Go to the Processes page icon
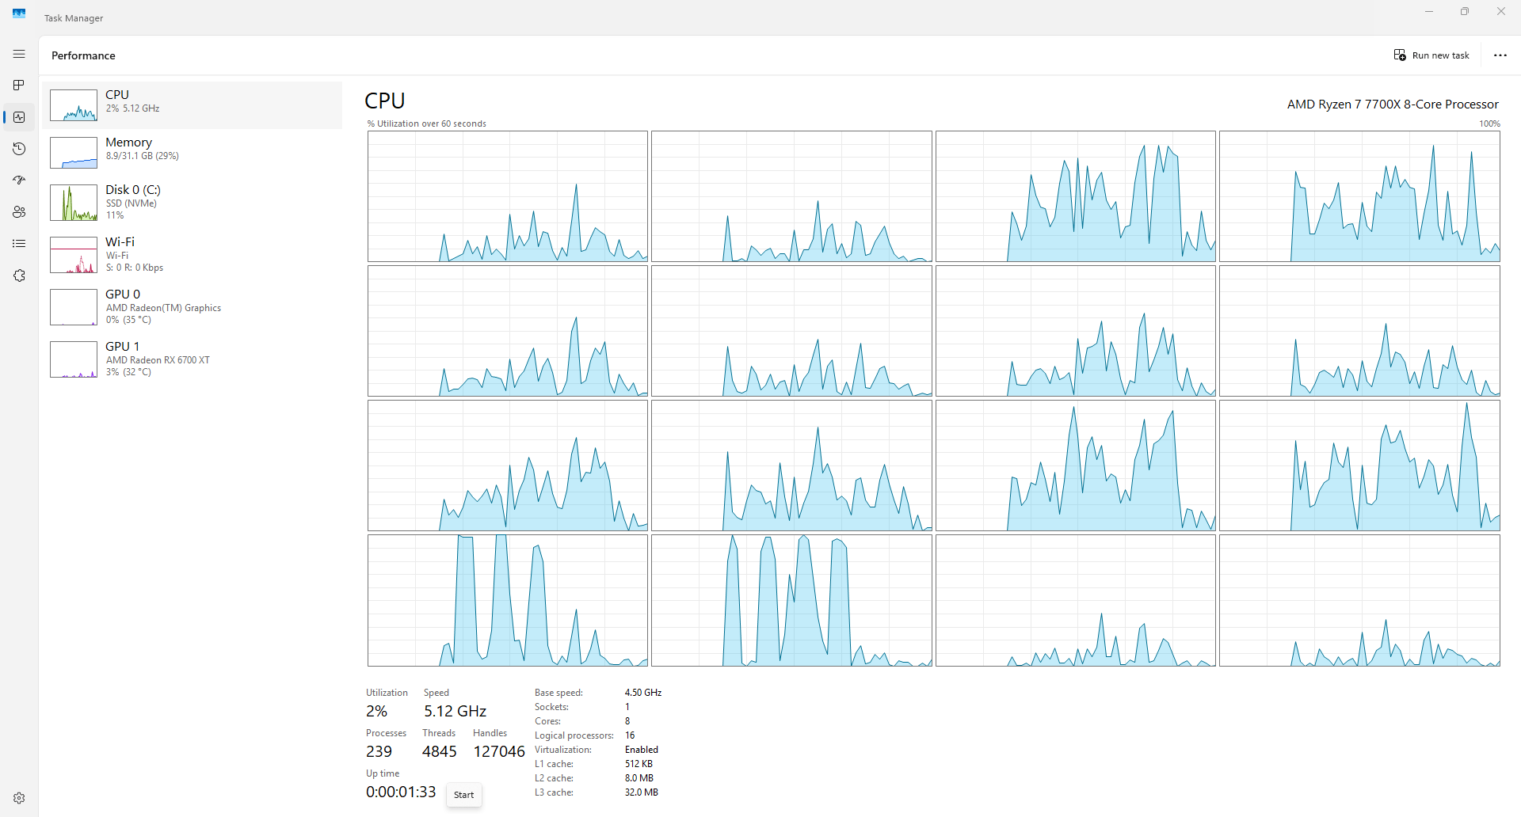The height and width of the screenshot is (817, 1521). [19, 85]
